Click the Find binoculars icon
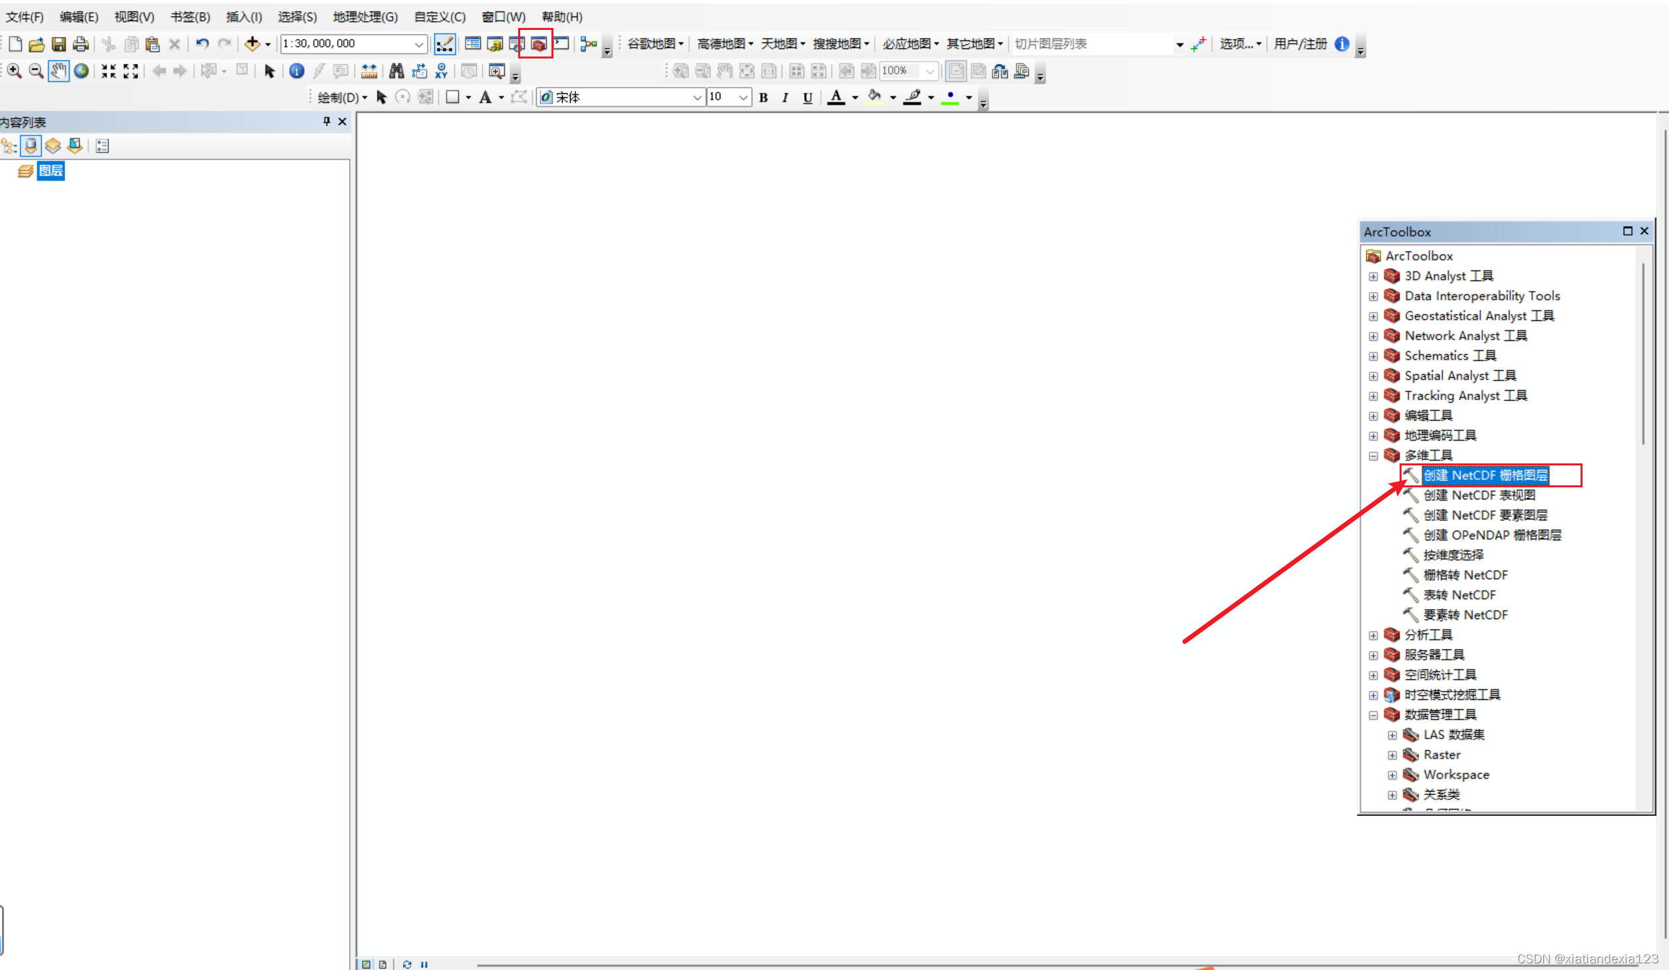Screen dimensions: 1669x970 [x=396, y=71]
